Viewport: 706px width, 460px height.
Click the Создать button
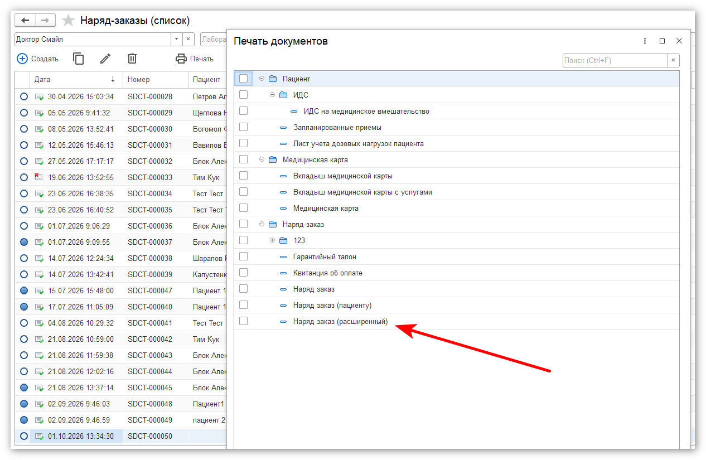click(37, 59)
